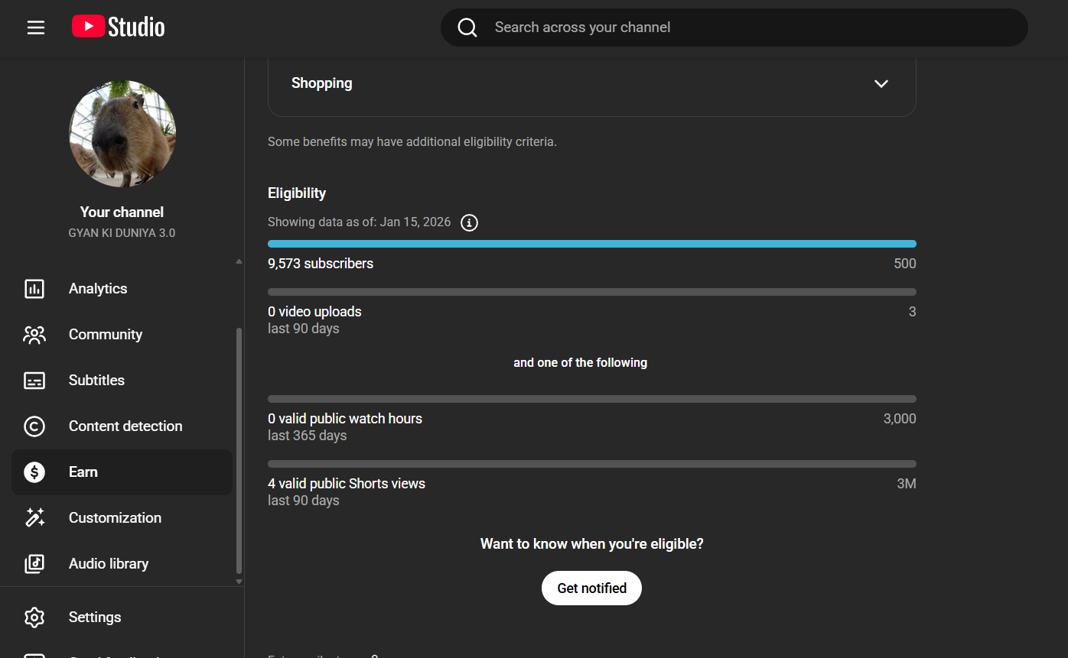Viewport: 1068px width, 658px height.
Task: Type in Search across your channel field
Action: [750, 28]
